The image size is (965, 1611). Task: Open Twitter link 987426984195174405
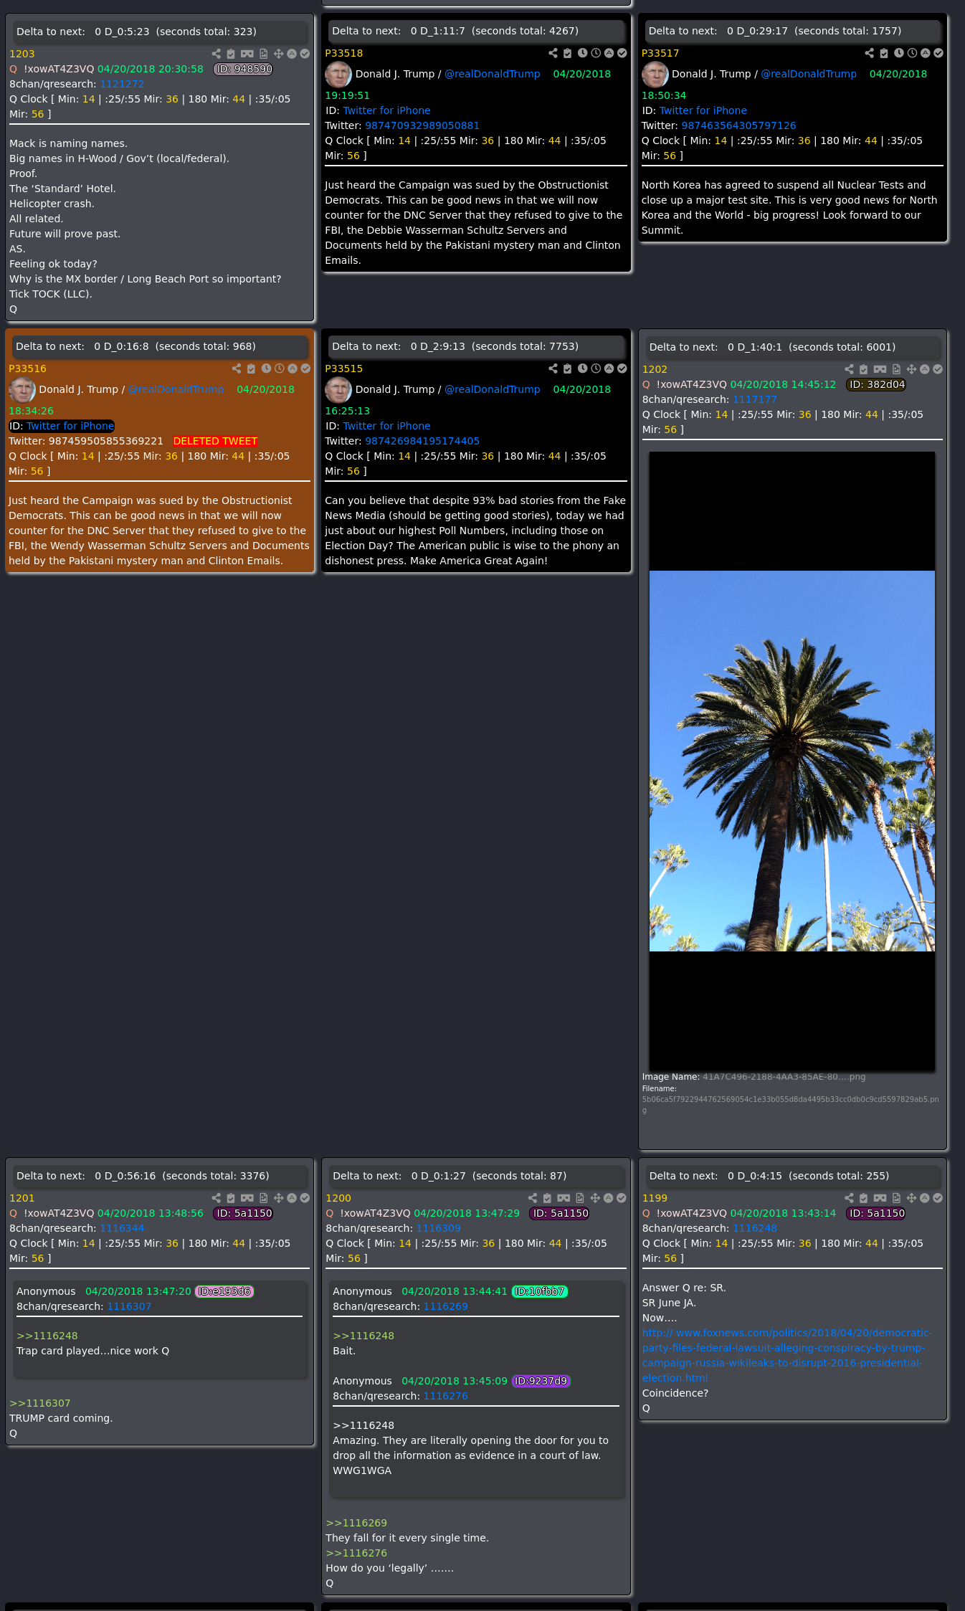(x=422, y=441)
